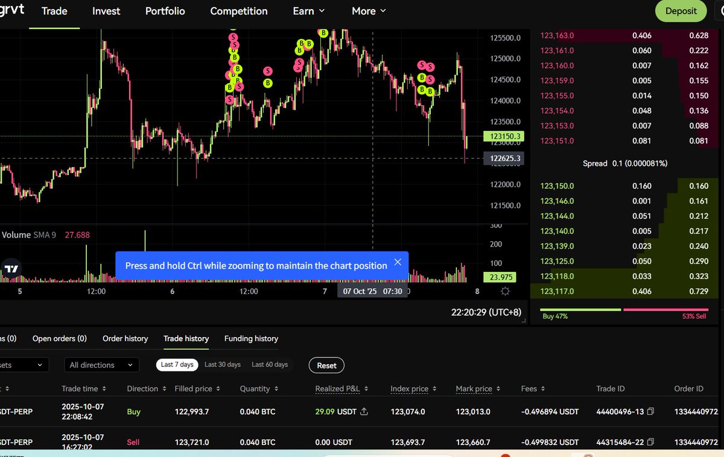Click the Deposit button
724x457 pixels.
(x=681, y=11)
